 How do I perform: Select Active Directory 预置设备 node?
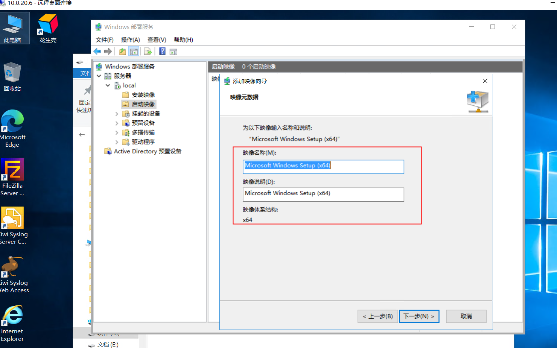148,151
